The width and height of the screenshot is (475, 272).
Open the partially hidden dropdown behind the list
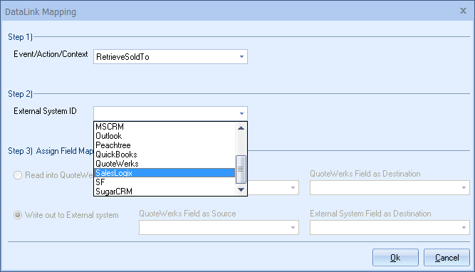coord(293,188)
